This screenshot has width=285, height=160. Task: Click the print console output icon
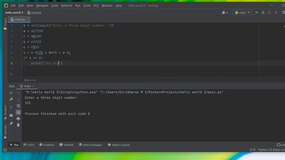point(18,119)
